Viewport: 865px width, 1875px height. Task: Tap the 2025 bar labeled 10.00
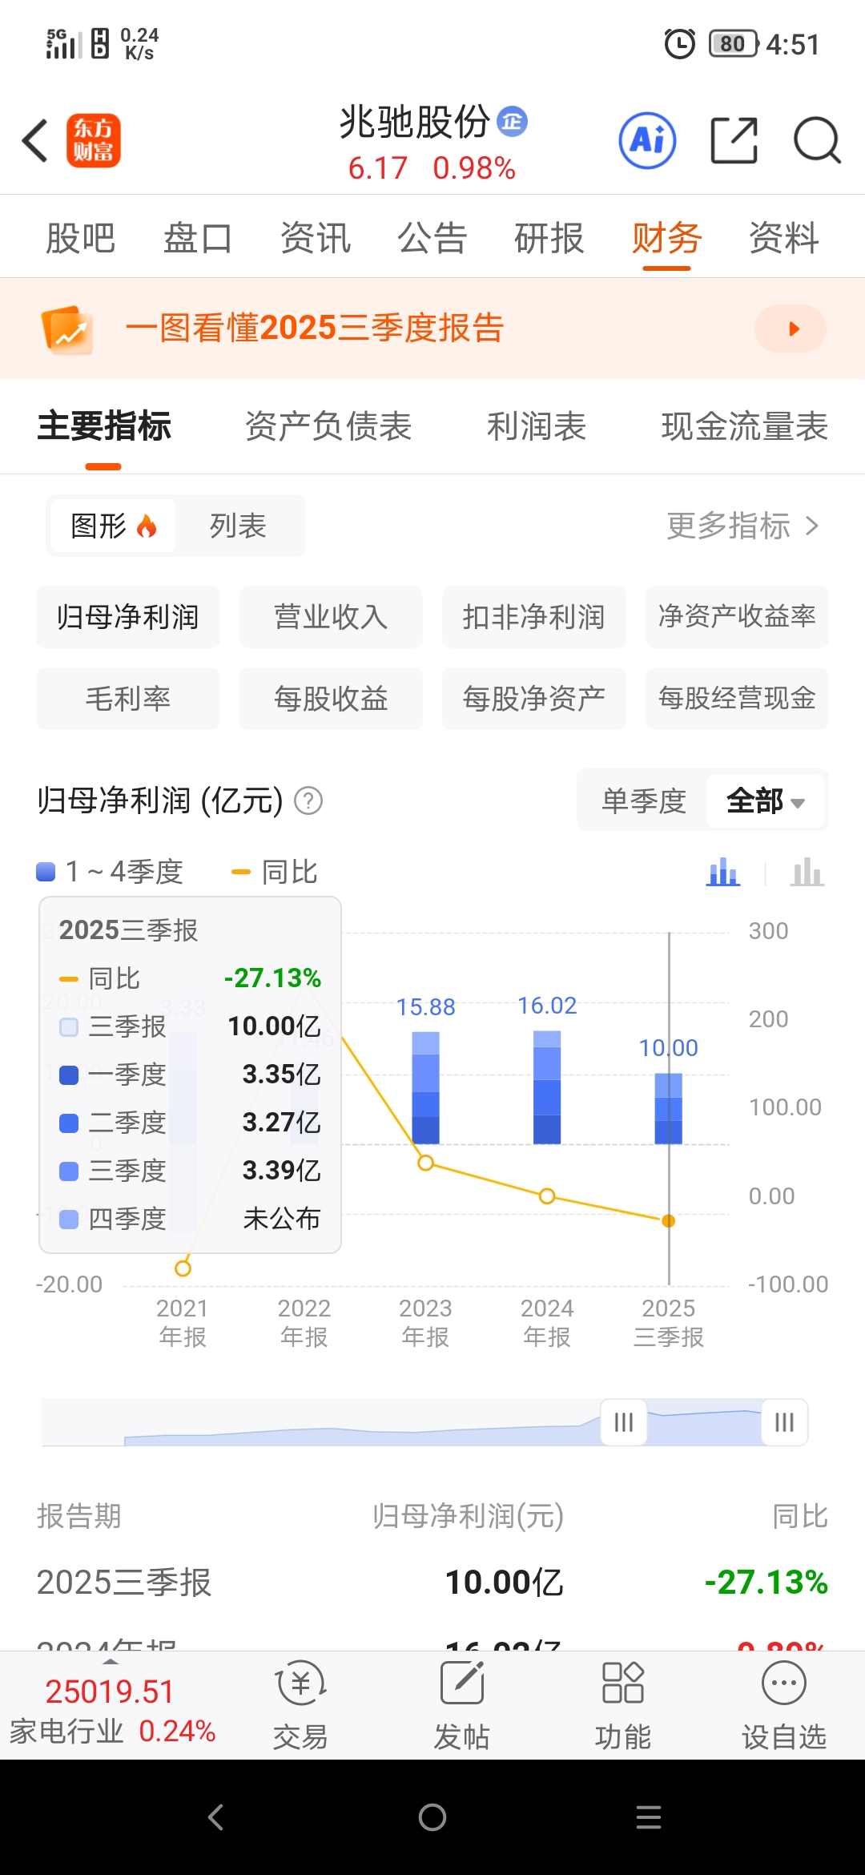[669, 1109]
